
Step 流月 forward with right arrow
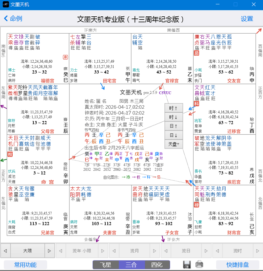[154, 251]
